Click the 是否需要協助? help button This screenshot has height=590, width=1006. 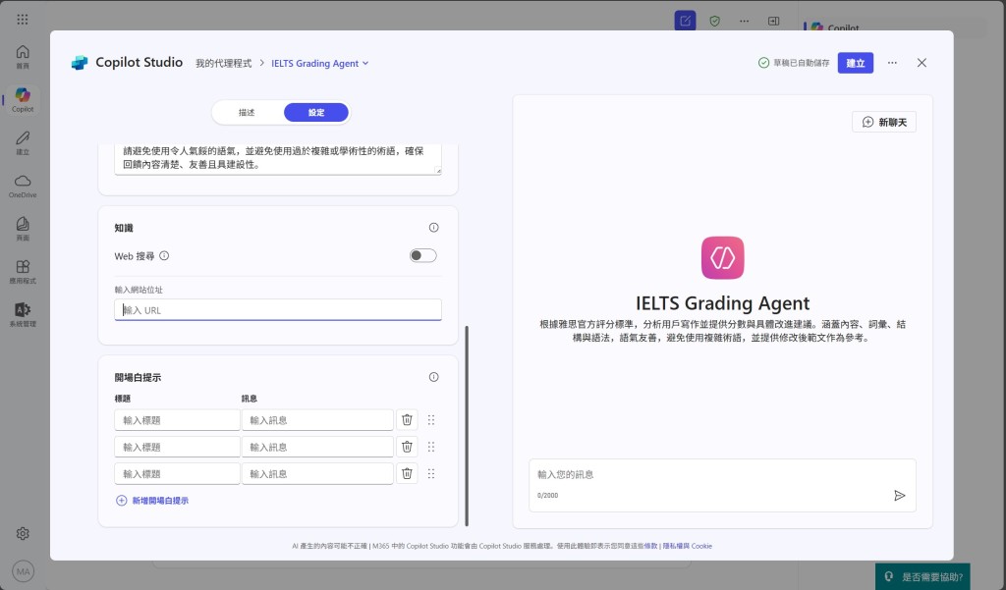[922, 576]
